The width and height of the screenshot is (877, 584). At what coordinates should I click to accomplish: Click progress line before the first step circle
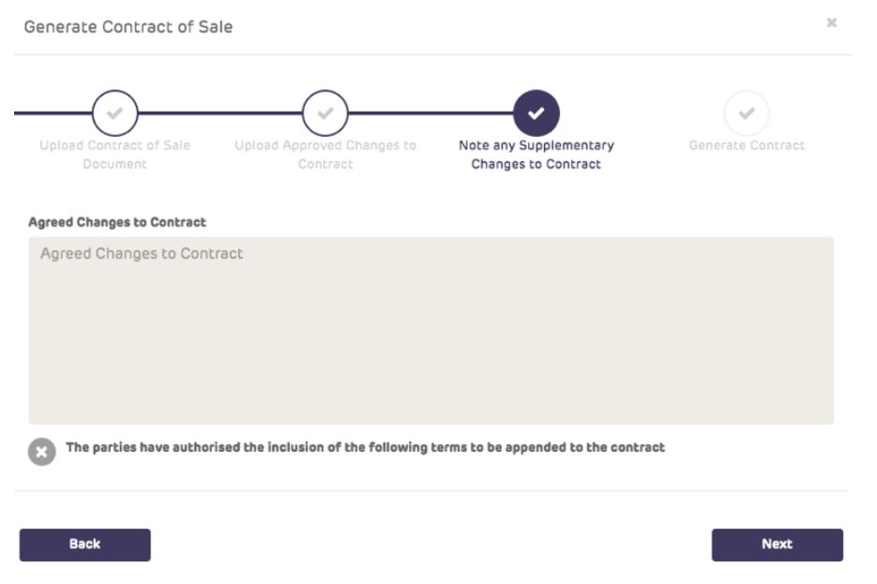pyautogui.click(x=52, y=113)
